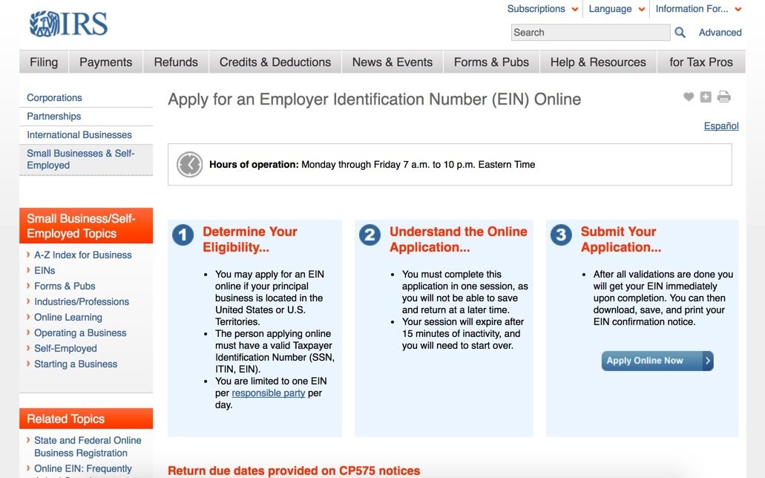Click the search magnifier icon

[680, 33]
